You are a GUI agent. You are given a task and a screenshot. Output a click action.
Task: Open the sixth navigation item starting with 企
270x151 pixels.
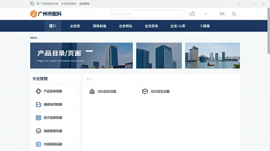[178, 26]
